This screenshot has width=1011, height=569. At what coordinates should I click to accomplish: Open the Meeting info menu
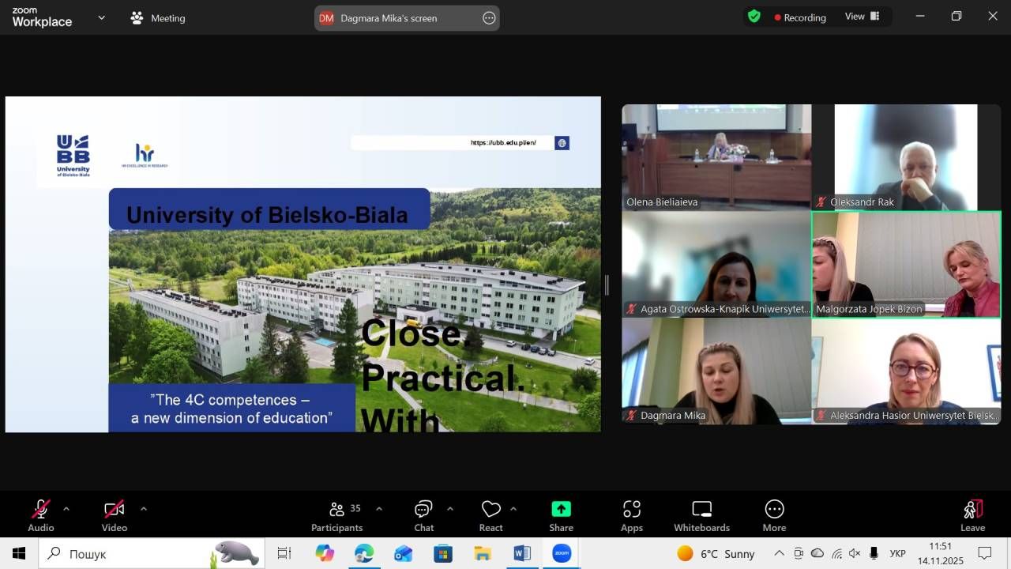158,18
